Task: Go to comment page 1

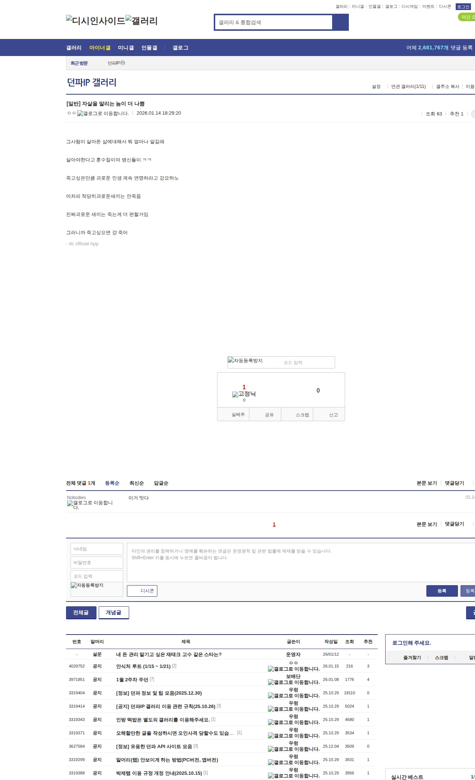Action: (x=274, y=524)
